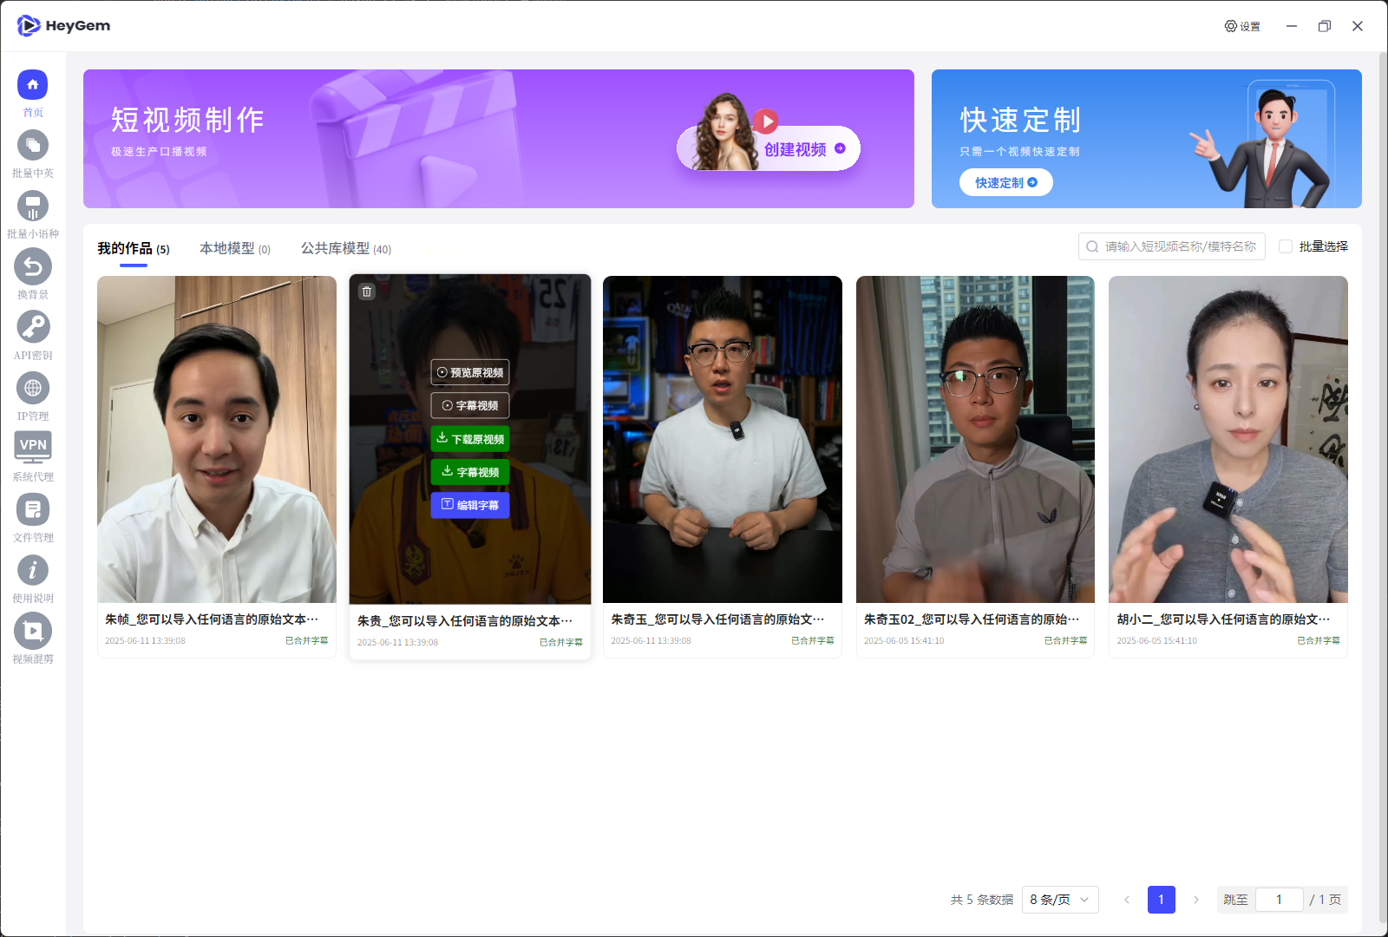Go to previous page arrow
This screenshot has height=937, width=1388.
pos(1127,900)
